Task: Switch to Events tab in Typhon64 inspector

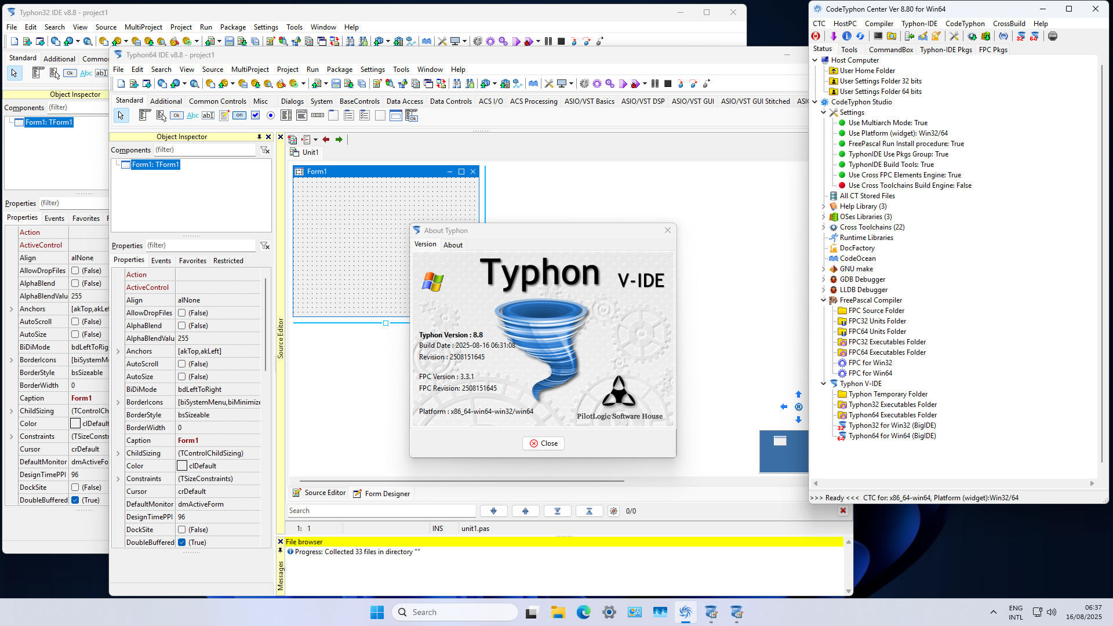Action: pyautogui.click(x=161, y=261)
